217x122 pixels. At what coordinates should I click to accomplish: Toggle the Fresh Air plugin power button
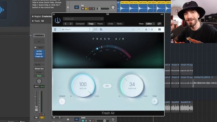click(62, 101)
